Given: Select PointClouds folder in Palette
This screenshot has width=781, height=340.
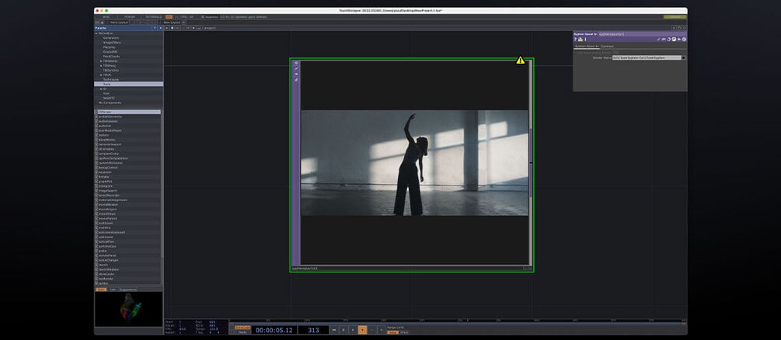Looking at the screenshot, I should click(111, 56).
